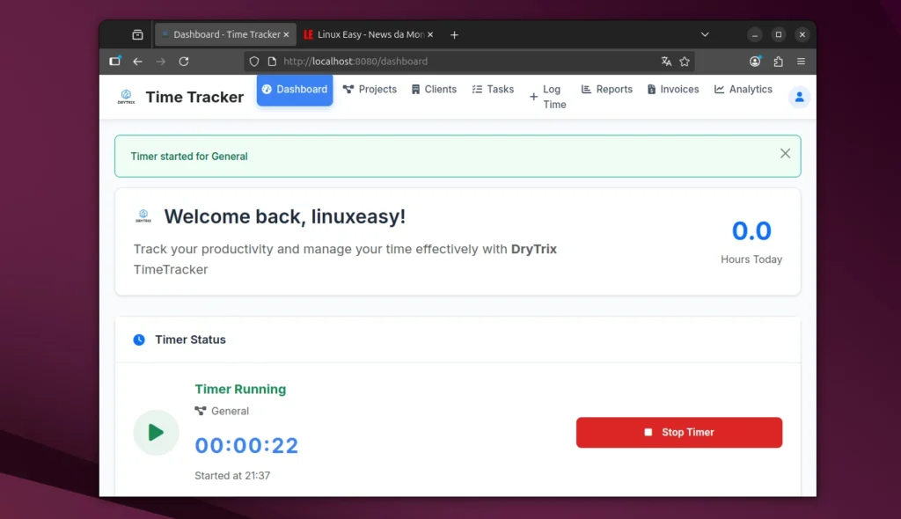Stop the timer with the red Stop Timer button
Viewport: 901px width, 519px height.
pyautogui.click(x=678, y=432)
